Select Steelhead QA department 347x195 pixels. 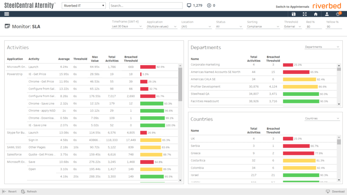coord(200,94)
